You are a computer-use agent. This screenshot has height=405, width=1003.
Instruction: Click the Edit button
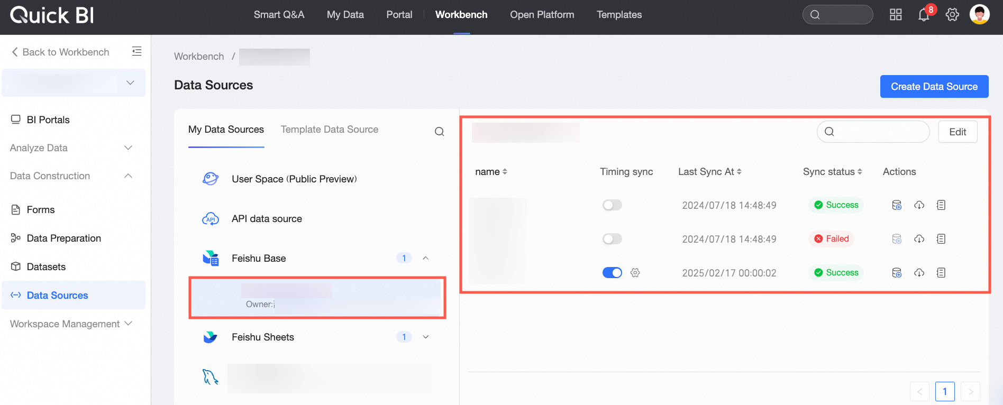(x=958, y=132)
